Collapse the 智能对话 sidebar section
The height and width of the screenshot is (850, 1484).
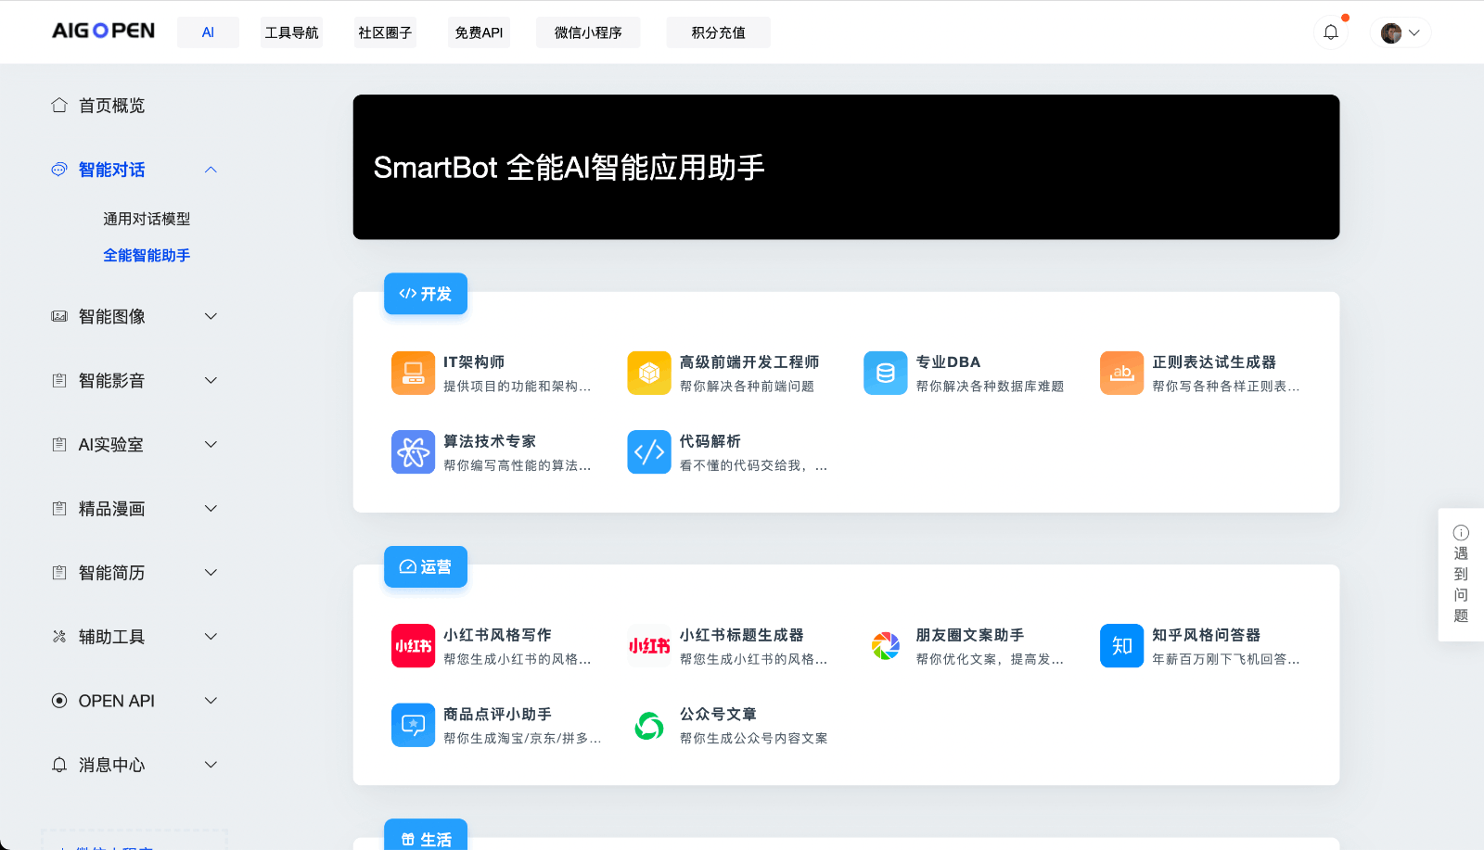pos(211,170)
